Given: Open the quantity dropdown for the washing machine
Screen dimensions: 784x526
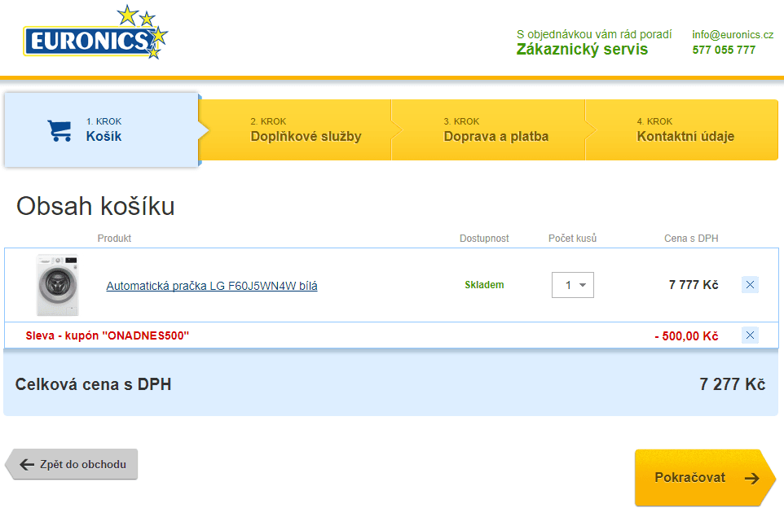Looking at the screenshot, I should pos(572,285).
